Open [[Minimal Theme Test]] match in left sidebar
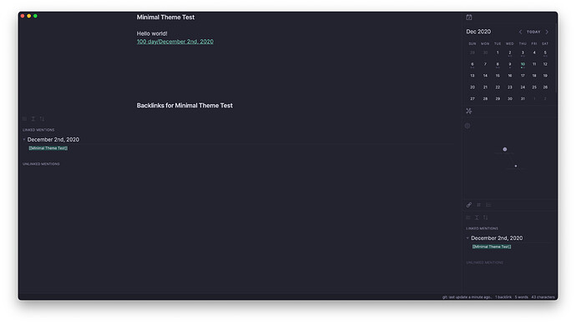This screenshot has width=576, height=324. tap(48, 148)
